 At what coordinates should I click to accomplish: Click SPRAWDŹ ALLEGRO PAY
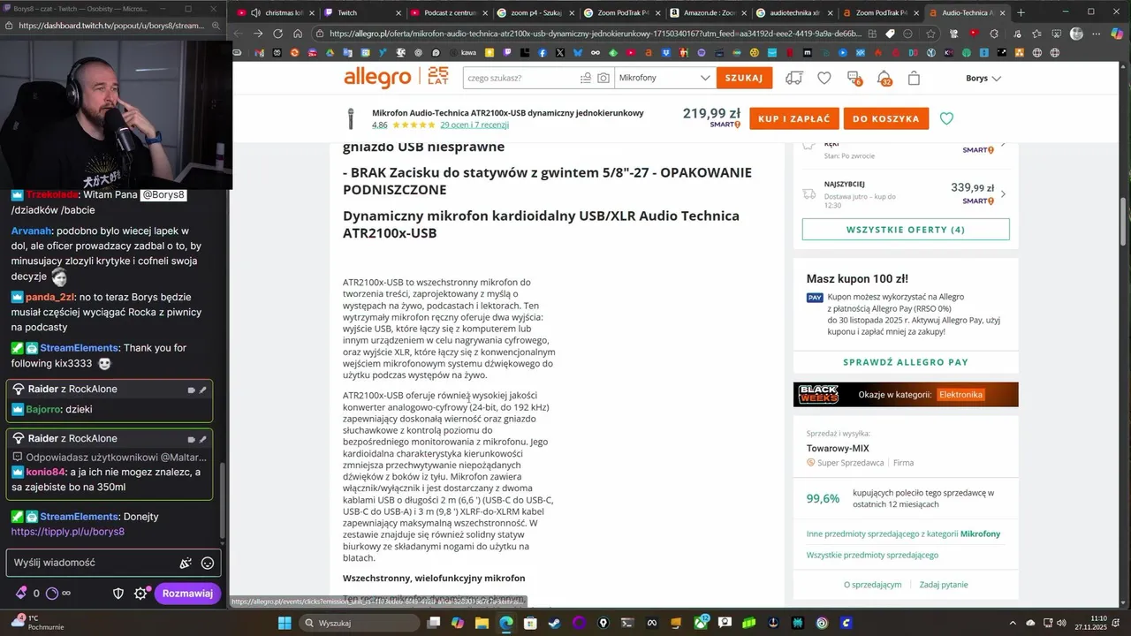click(906, 362)
